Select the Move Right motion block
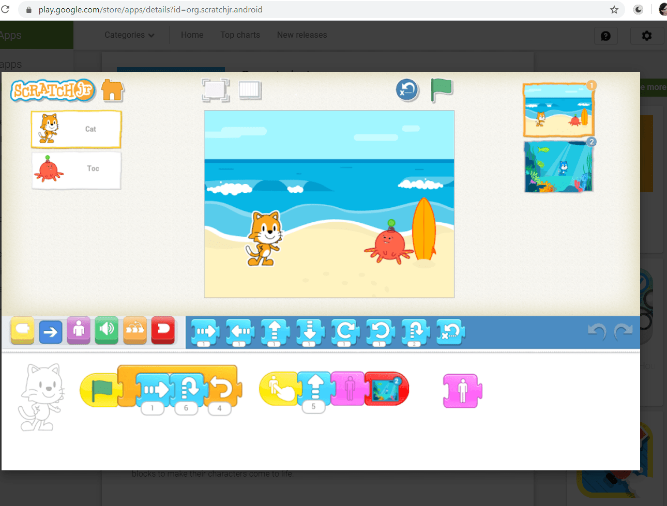Viewport: 667px width, 506px height. click(204, 331)
